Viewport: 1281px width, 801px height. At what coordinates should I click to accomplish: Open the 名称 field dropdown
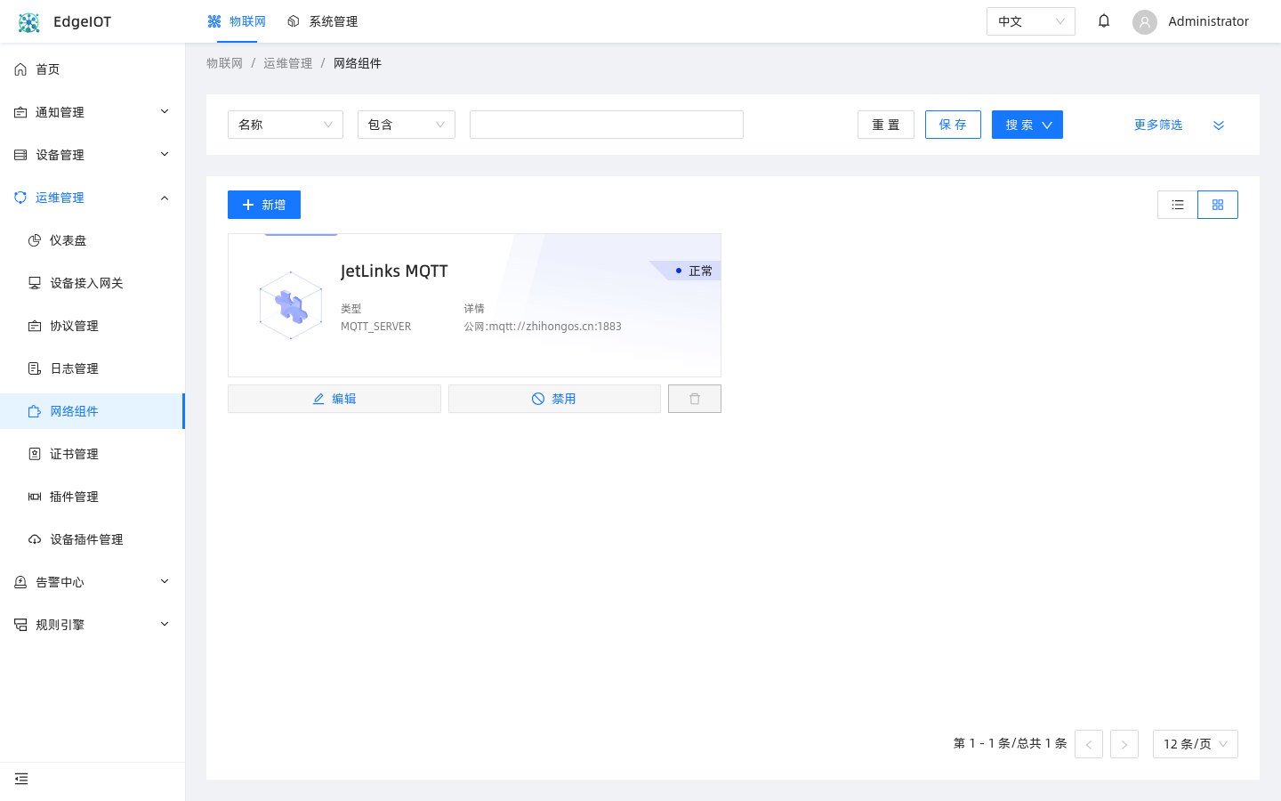point(286,125)
